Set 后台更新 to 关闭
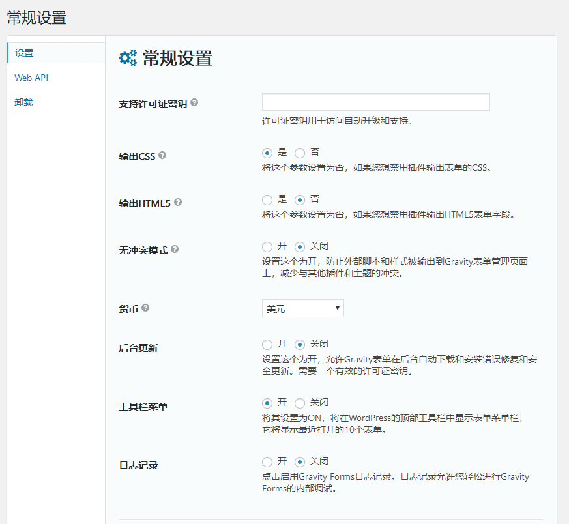 tap(300, 345)
